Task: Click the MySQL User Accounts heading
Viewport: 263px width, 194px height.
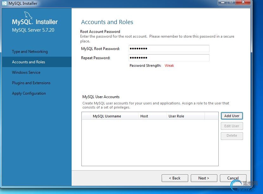Action: [x=101, y=97]
